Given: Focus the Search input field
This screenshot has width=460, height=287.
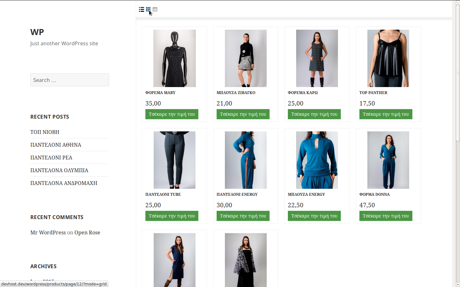Looking at the screenshot, I should pos(70,80).
